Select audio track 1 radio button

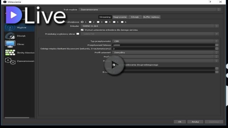[x=82, y=22]
